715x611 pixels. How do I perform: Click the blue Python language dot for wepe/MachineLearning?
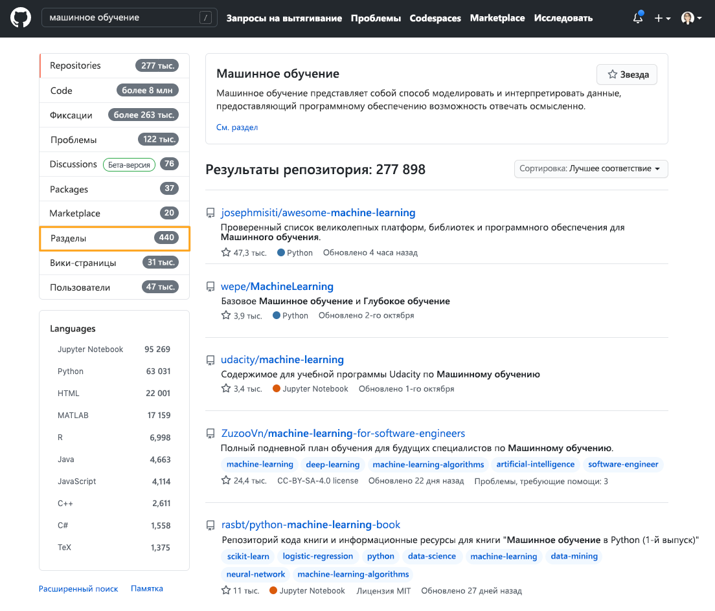pos(277,315)
